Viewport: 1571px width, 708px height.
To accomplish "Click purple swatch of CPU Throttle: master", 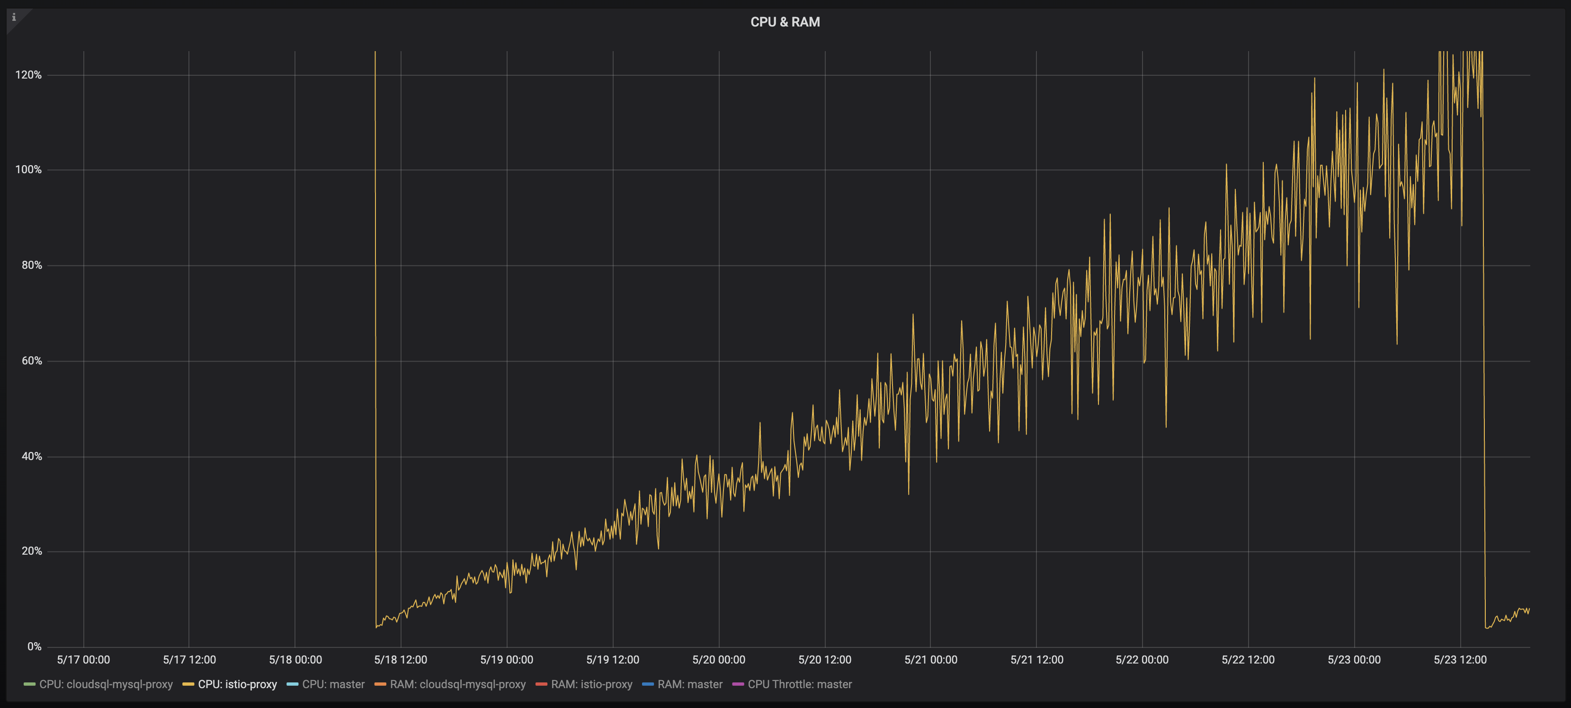I will tap(738, 684).
